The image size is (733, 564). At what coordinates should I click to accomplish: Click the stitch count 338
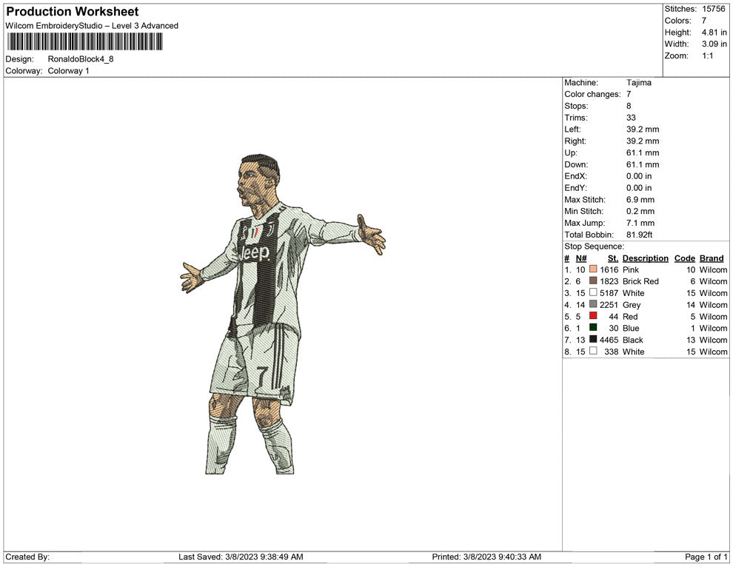coord(612,352)
